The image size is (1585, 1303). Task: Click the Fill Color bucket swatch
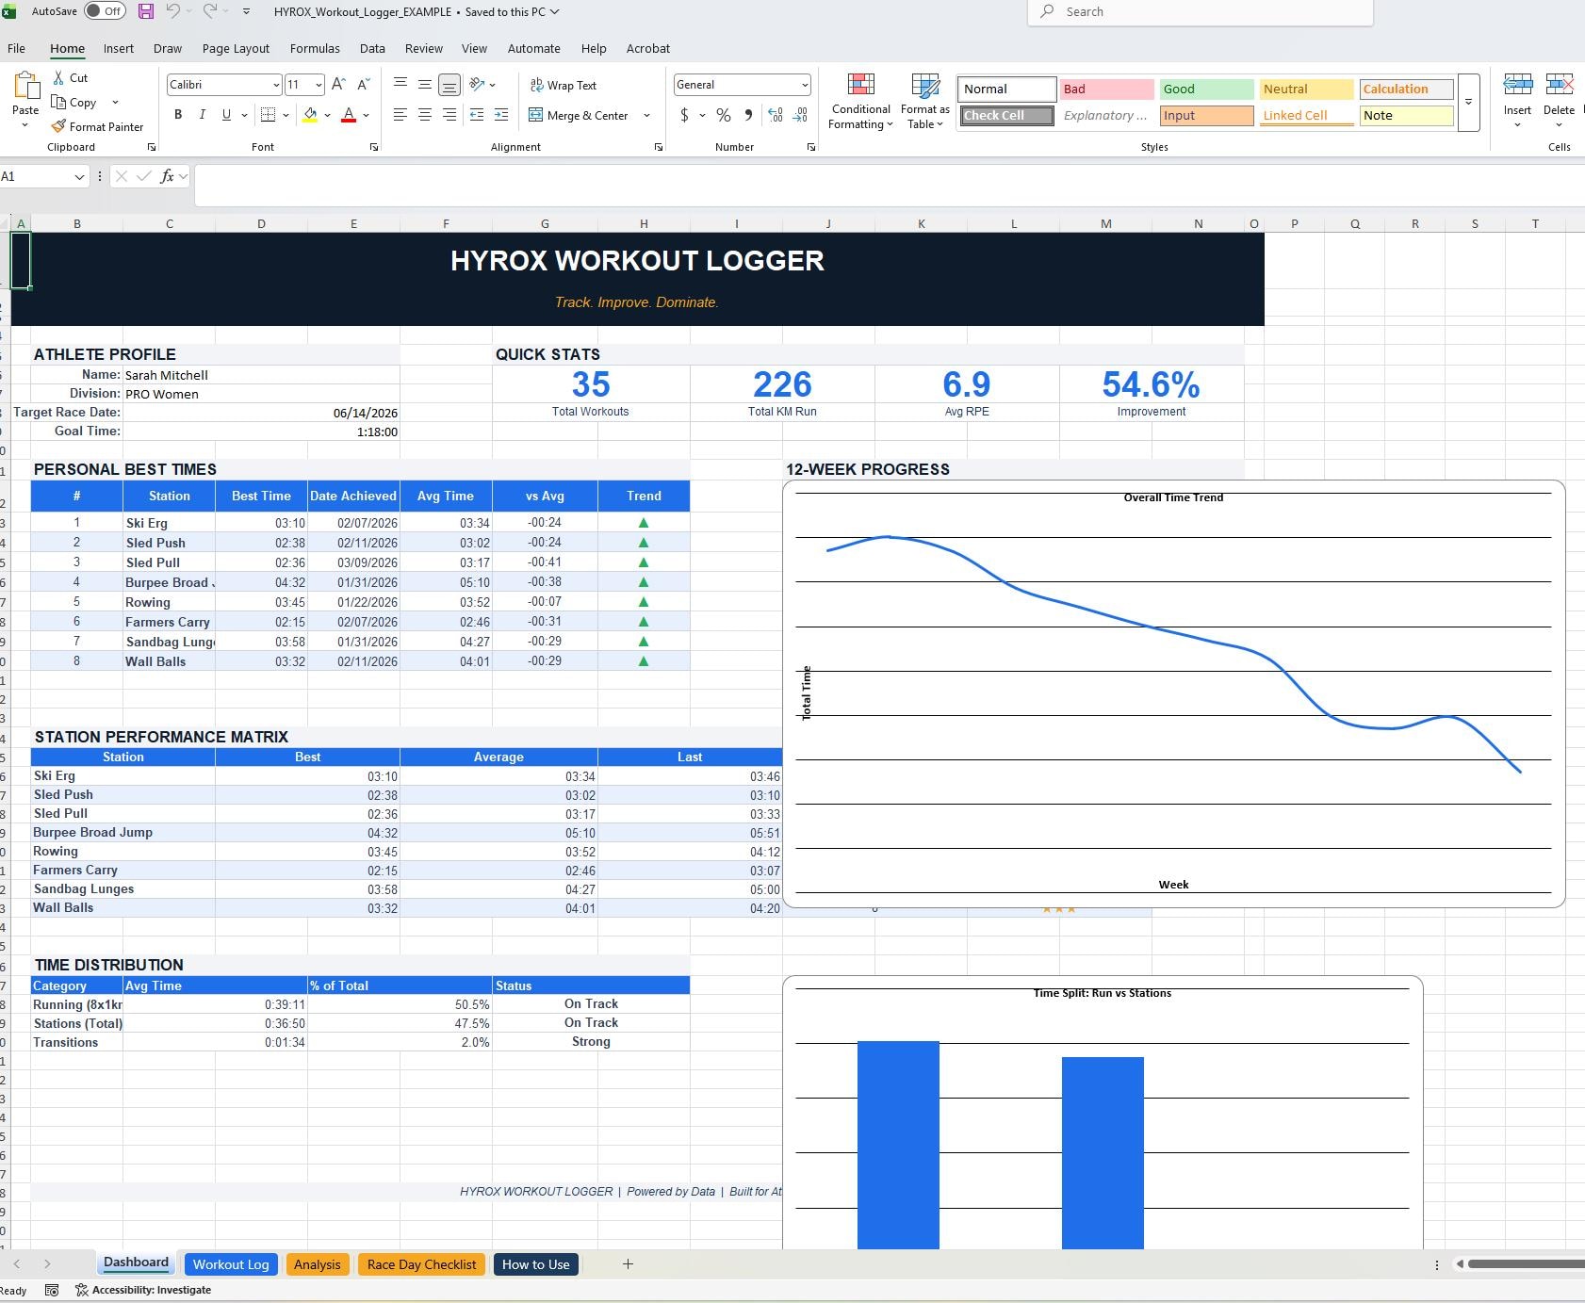pyautogui.click(x=309, y=115)
